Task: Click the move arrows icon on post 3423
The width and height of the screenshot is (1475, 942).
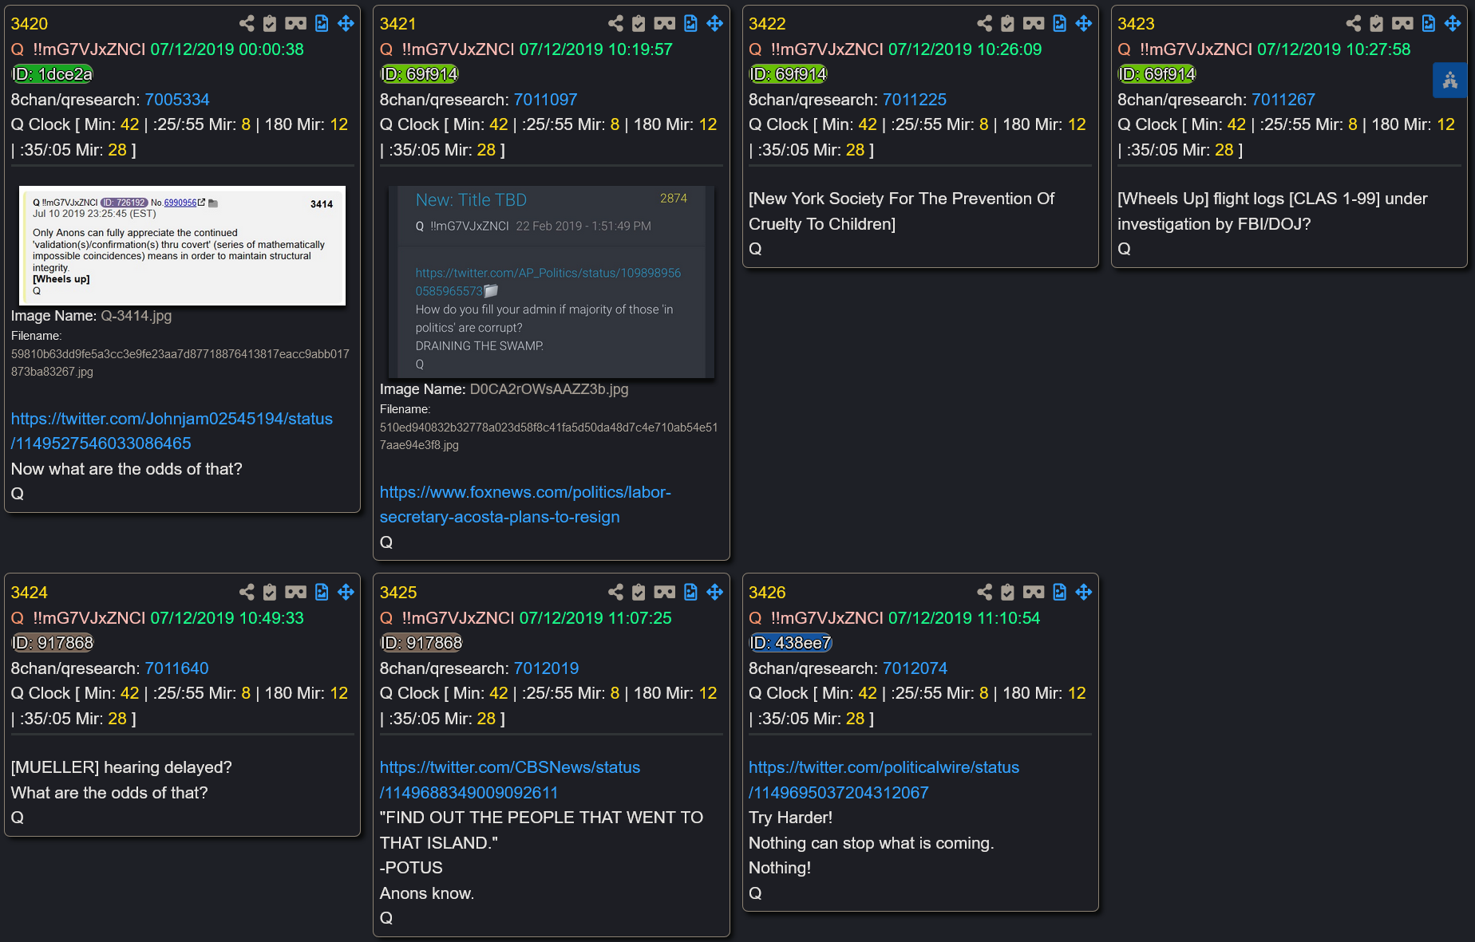Action: click(x=1452, y=24)
